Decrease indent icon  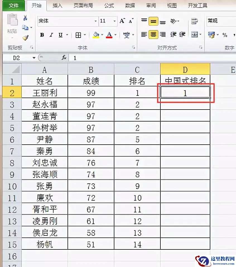pos(173,35)
